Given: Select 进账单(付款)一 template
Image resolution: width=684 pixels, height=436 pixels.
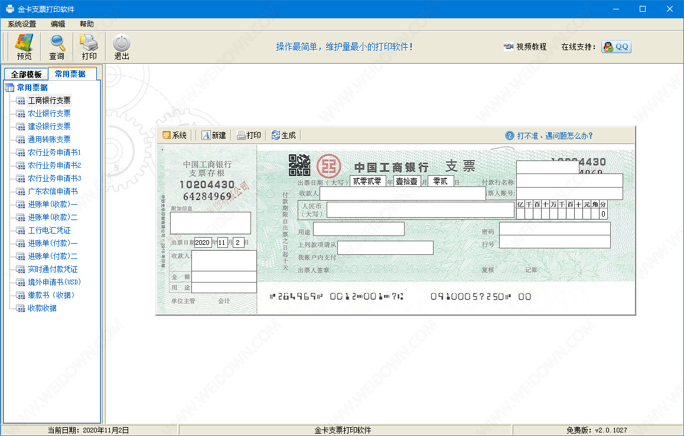Looking at the screenshot, I should [x=53, y=243].
